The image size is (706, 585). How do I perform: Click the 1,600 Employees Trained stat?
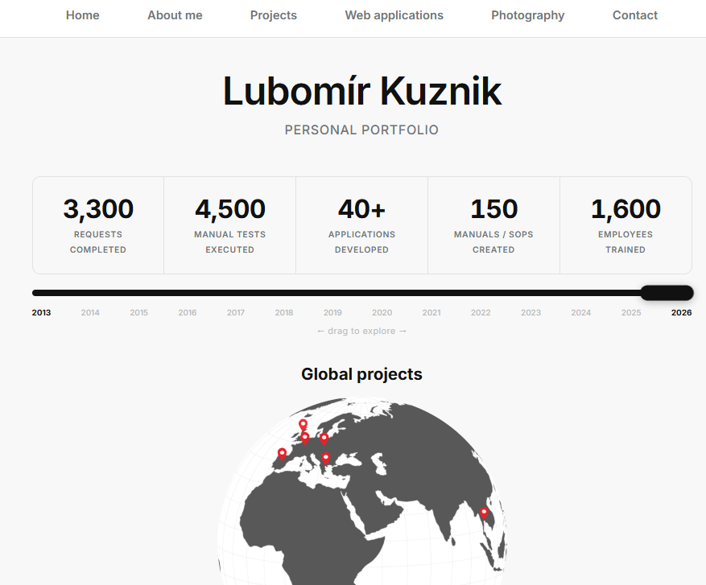(x=625, y=225)
